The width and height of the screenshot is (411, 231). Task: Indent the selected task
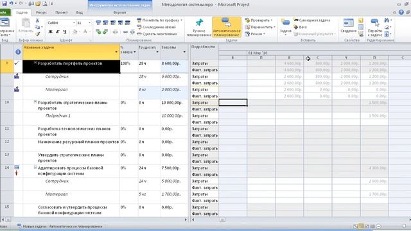(x=105, y=32)
